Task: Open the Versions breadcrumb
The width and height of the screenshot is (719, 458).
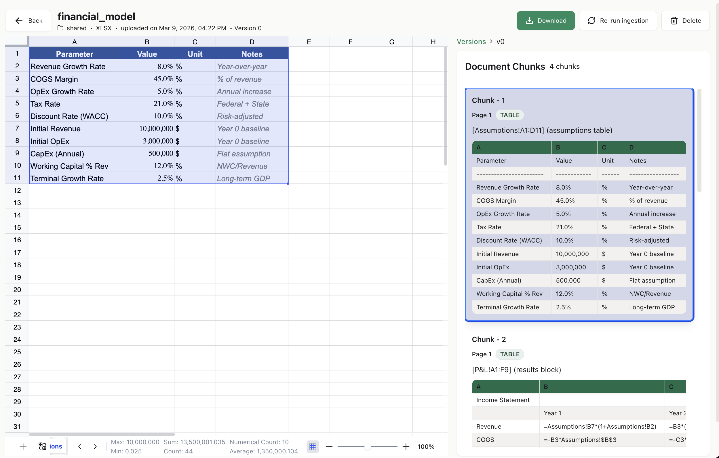Action: pos(471,41)
